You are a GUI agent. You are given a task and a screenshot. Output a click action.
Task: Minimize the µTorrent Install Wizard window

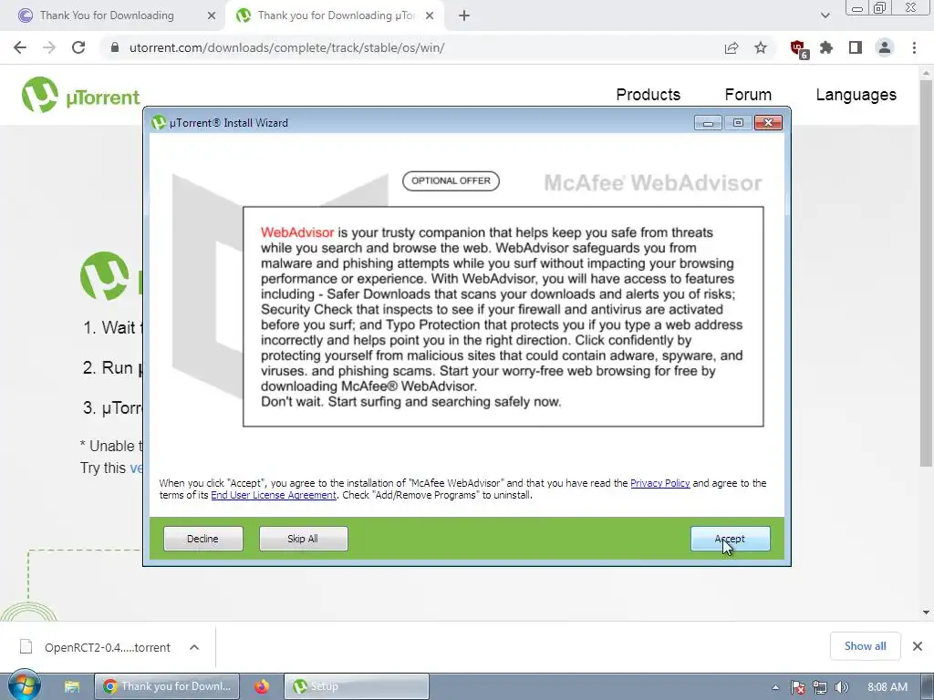click(x=708, y=123)
